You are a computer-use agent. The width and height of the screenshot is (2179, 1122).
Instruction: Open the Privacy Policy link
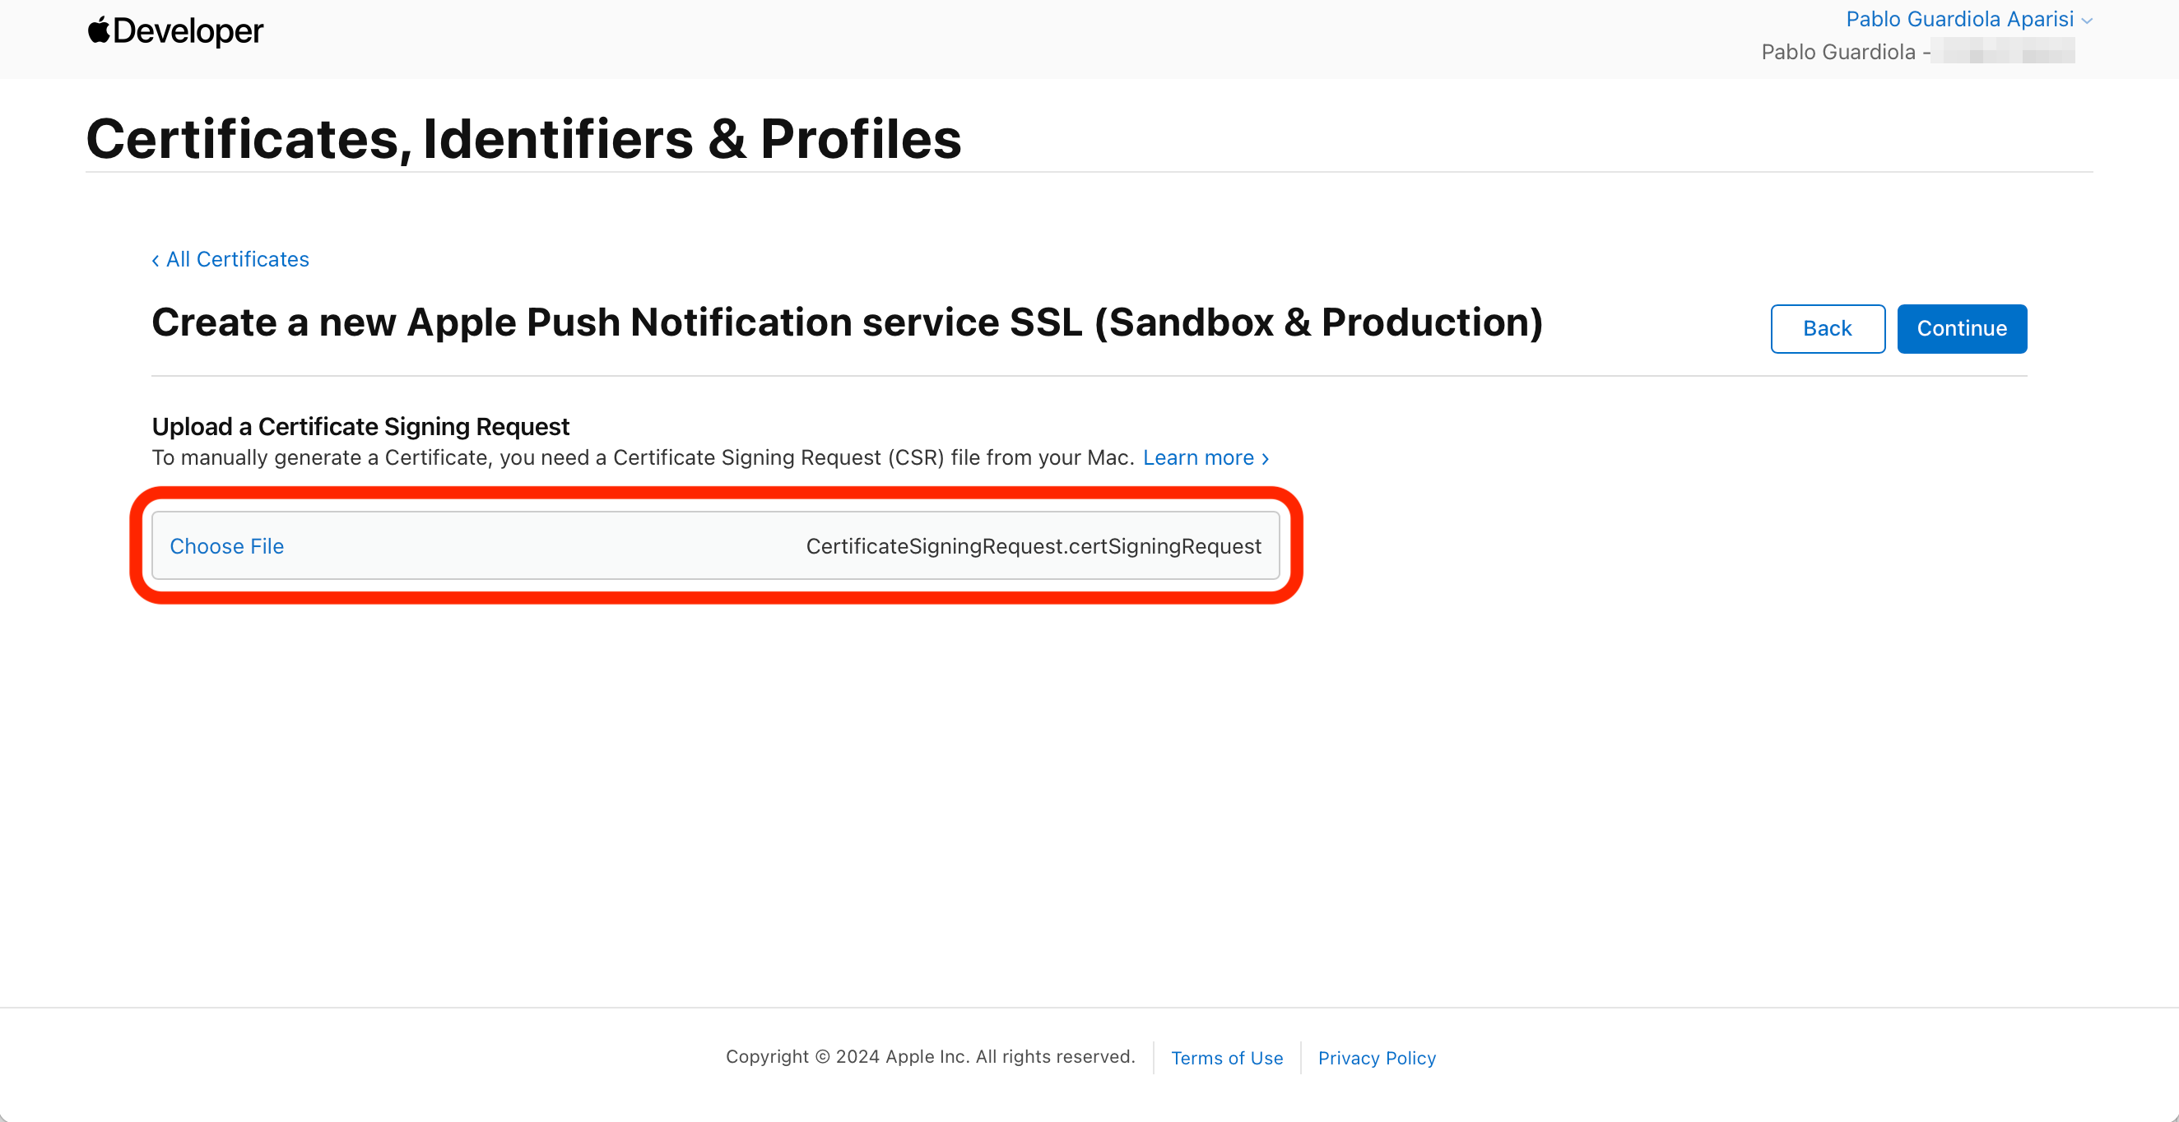tap(1376, 1058)
